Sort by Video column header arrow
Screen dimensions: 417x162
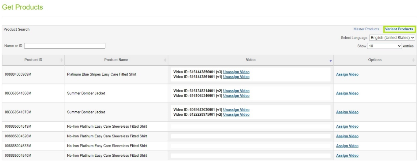pos(330,61)
